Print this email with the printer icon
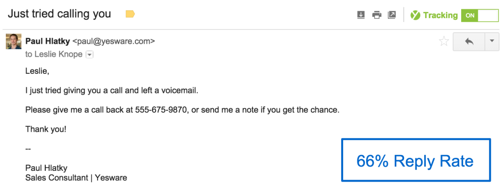 [x=377, y=15]
